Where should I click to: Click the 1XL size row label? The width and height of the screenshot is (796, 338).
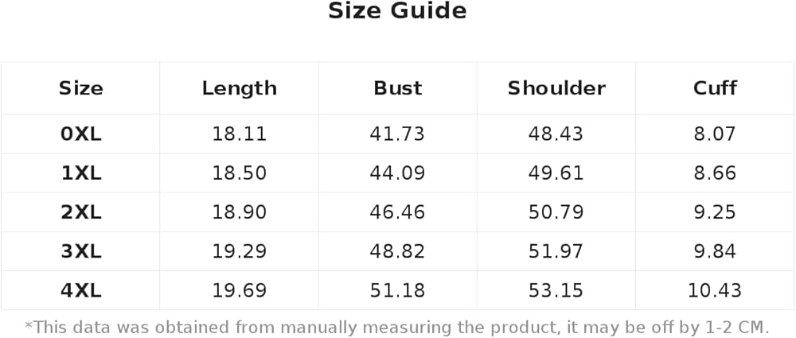coord(80,173)
